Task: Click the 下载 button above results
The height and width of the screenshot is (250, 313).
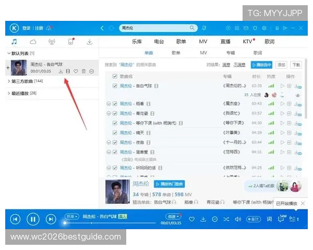Action: [x=296, y=65]
